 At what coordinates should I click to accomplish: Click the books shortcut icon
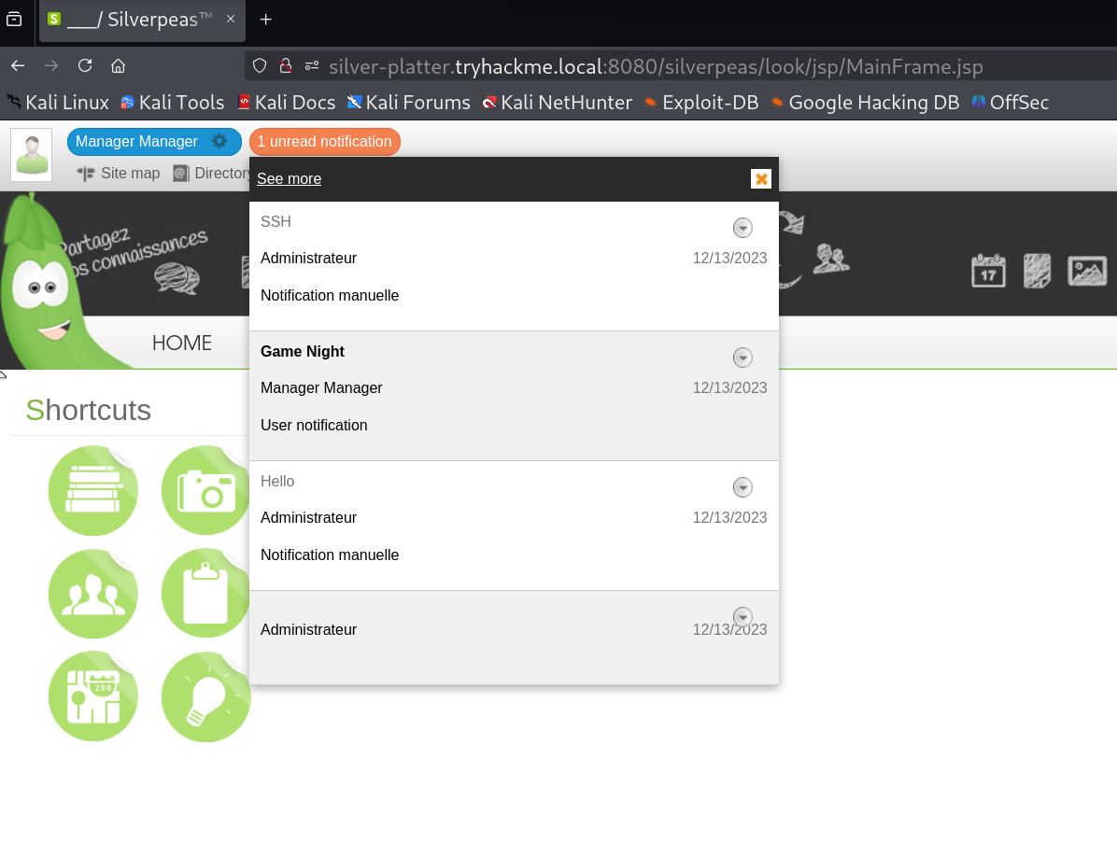[x=93, y=491]
